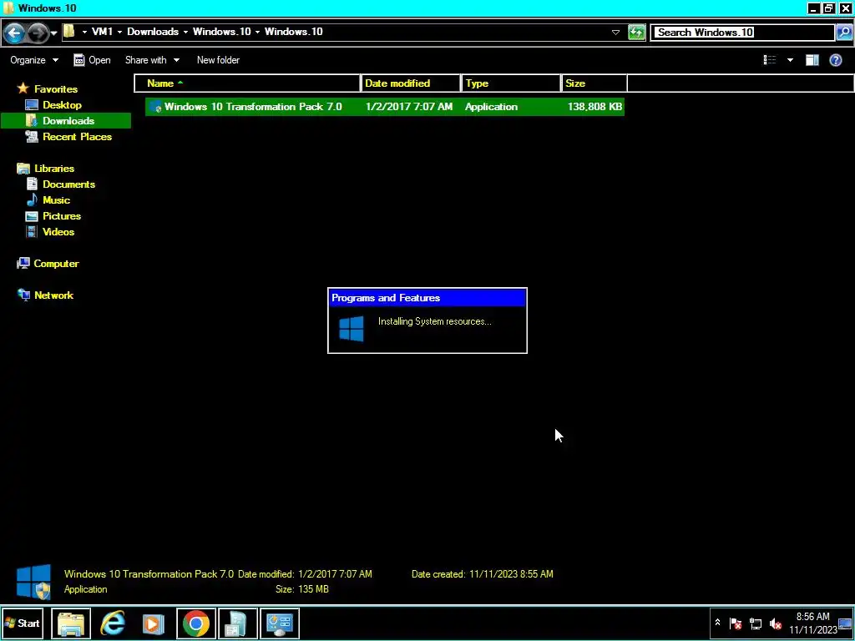855x641 pixels.
Task: Click the Show desktop icon
Action: (845, 623)
